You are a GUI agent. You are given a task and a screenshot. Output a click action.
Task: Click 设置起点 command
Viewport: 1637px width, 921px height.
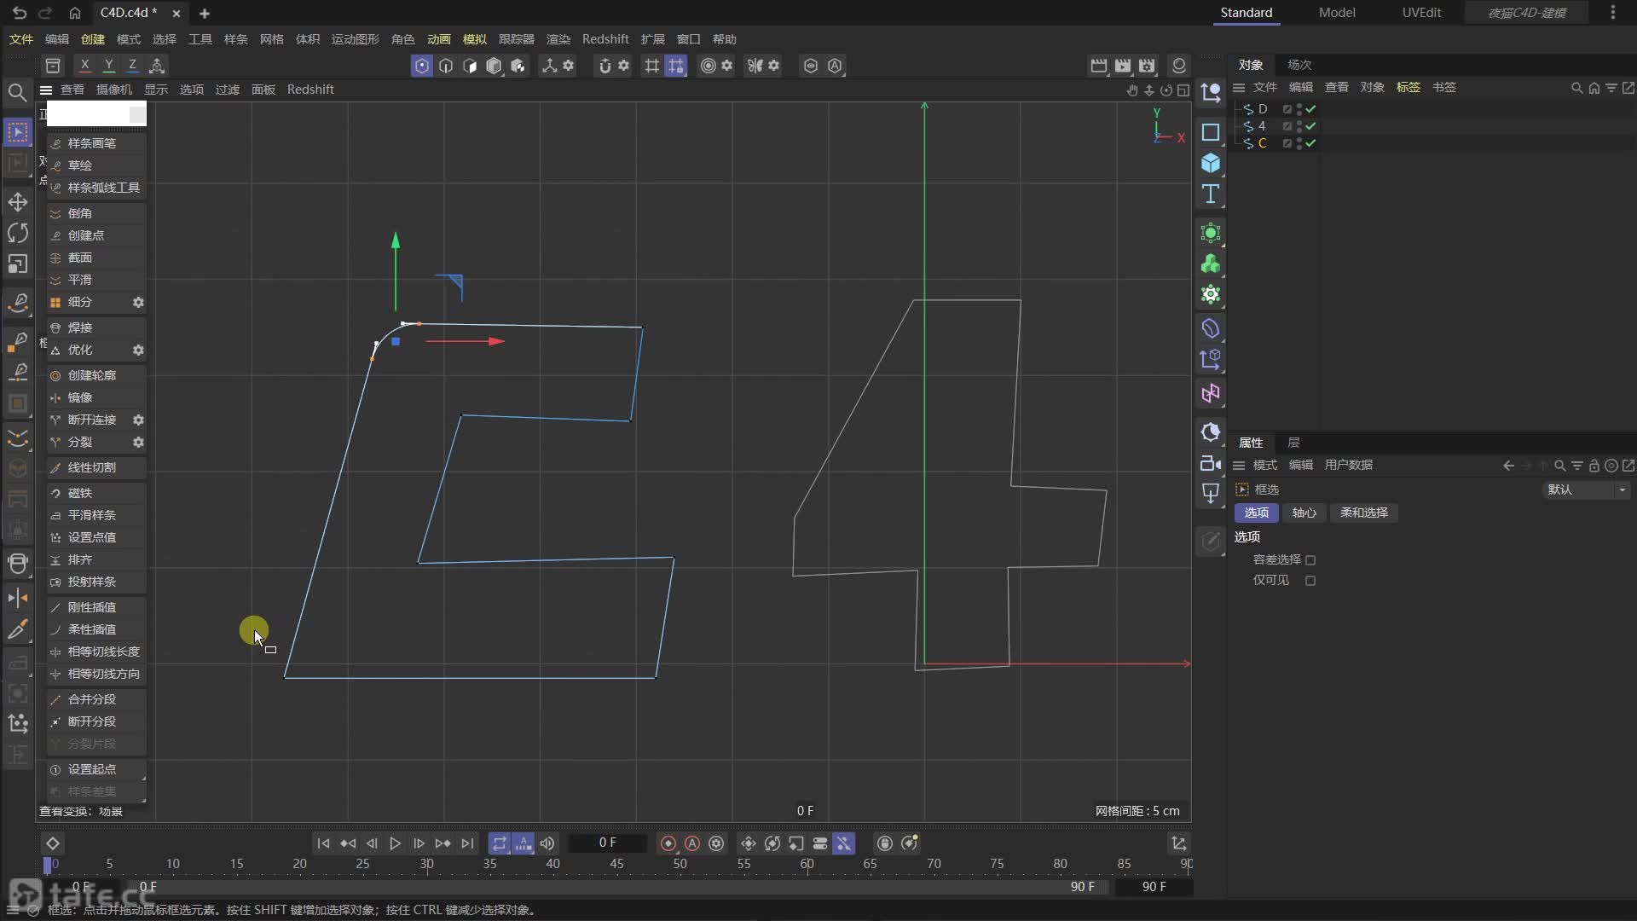coord(96,769)
